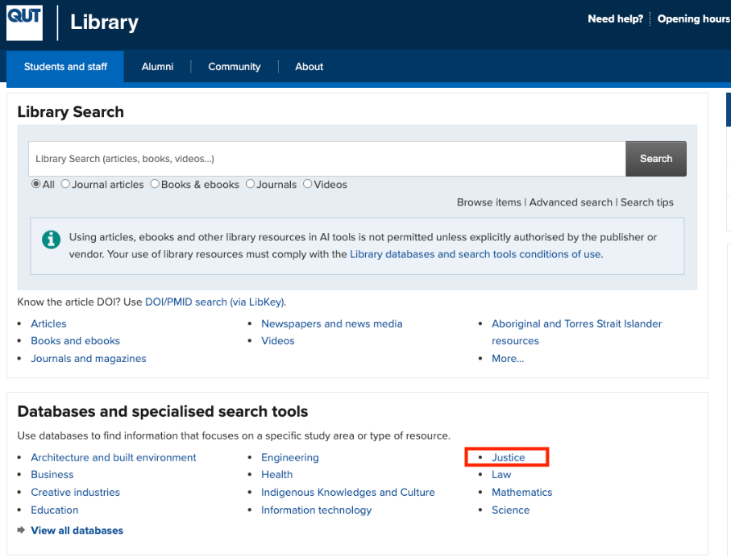This screenshot has width=731, height=558.
Task: Open the Advanced search link
Action: pyautogui.click(x=571, y=202)
